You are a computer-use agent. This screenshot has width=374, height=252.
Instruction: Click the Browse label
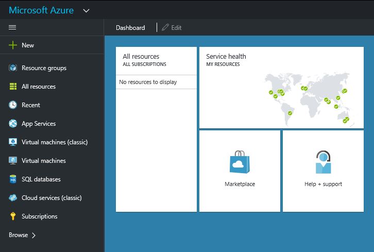click(19, 235)
